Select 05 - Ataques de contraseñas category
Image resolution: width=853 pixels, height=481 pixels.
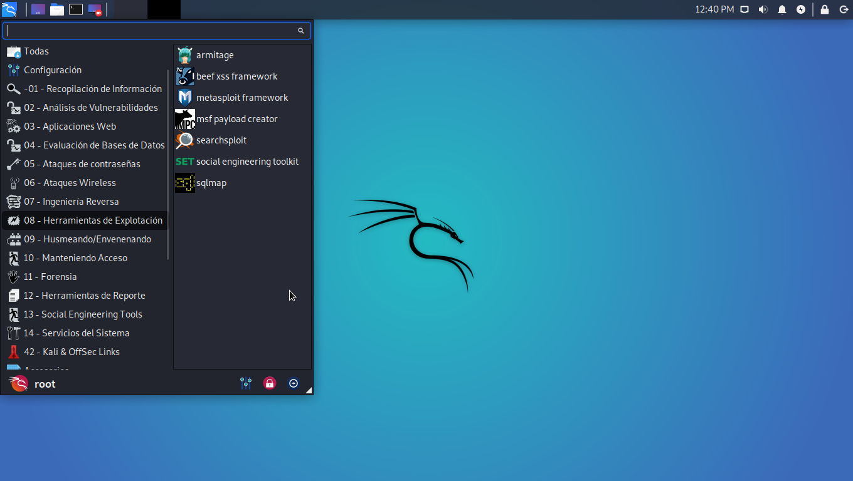[85, 164]
